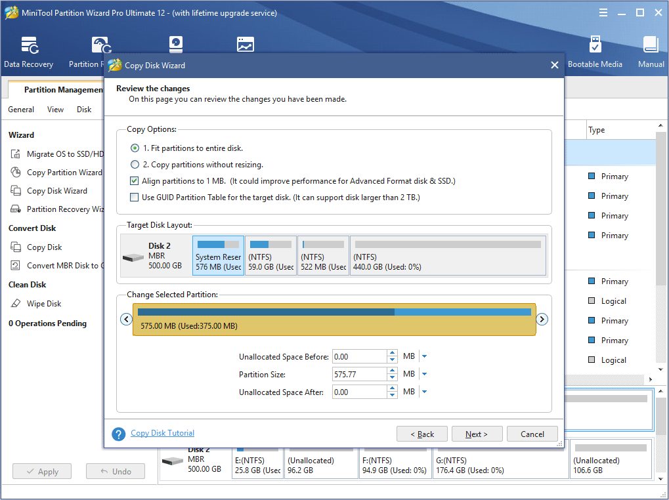Uncheck 'Align partitions to 1 MB'
Screen dimensions: 669x500
click(135, 181)
